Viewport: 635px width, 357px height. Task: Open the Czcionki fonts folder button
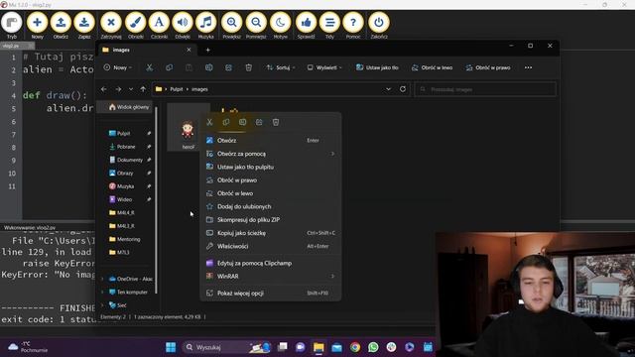tap(159, 25)
